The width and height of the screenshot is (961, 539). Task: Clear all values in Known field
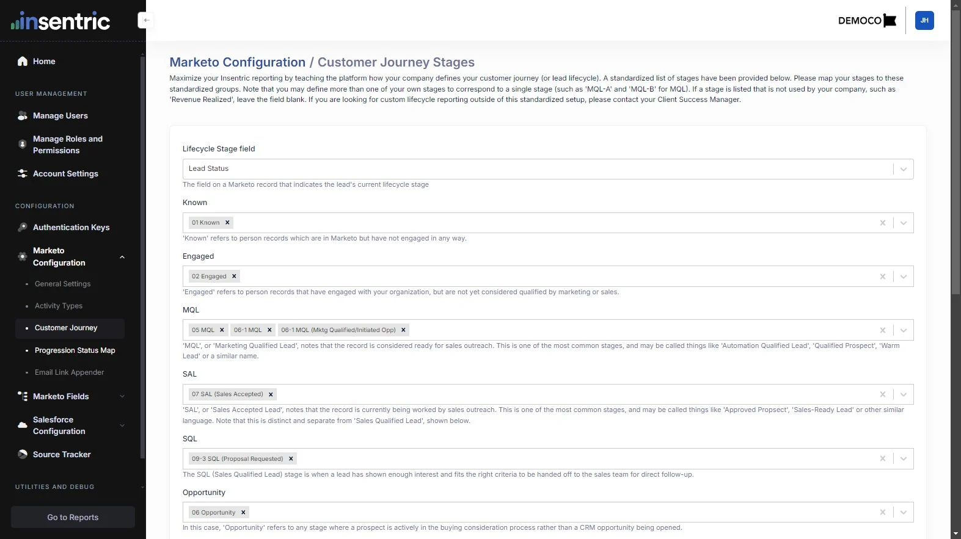click(883, 223)
